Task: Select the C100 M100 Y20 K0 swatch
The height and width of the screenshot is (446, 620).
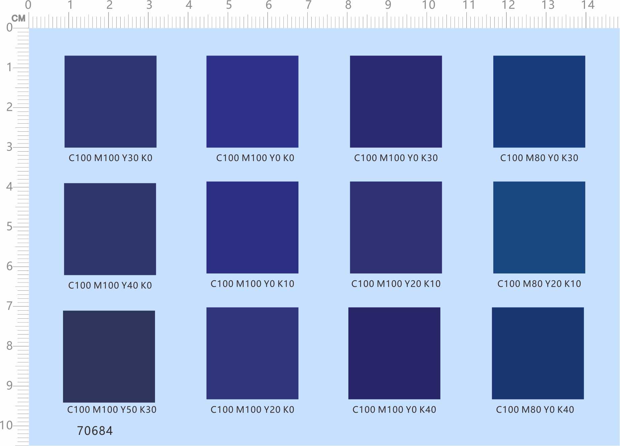Action: (252, 353)
